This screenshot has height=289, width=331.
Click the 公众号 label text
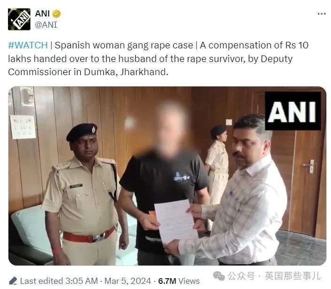(241, 276)
